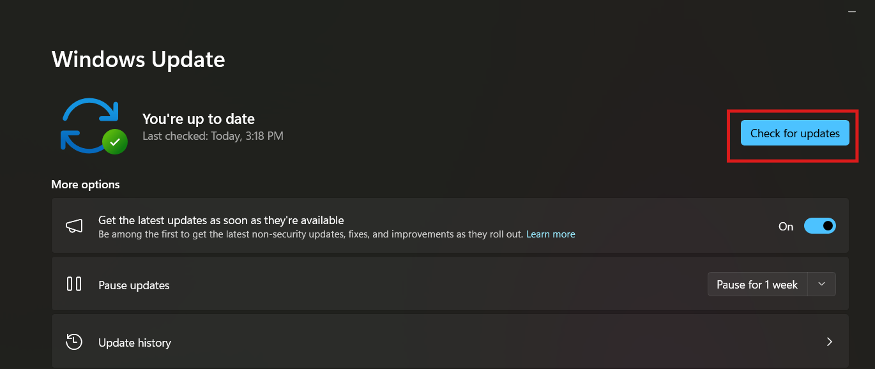The height and width of the screenshot is (369, 875).
Task: Click Pause for 1 week
Action: point(757,284)
